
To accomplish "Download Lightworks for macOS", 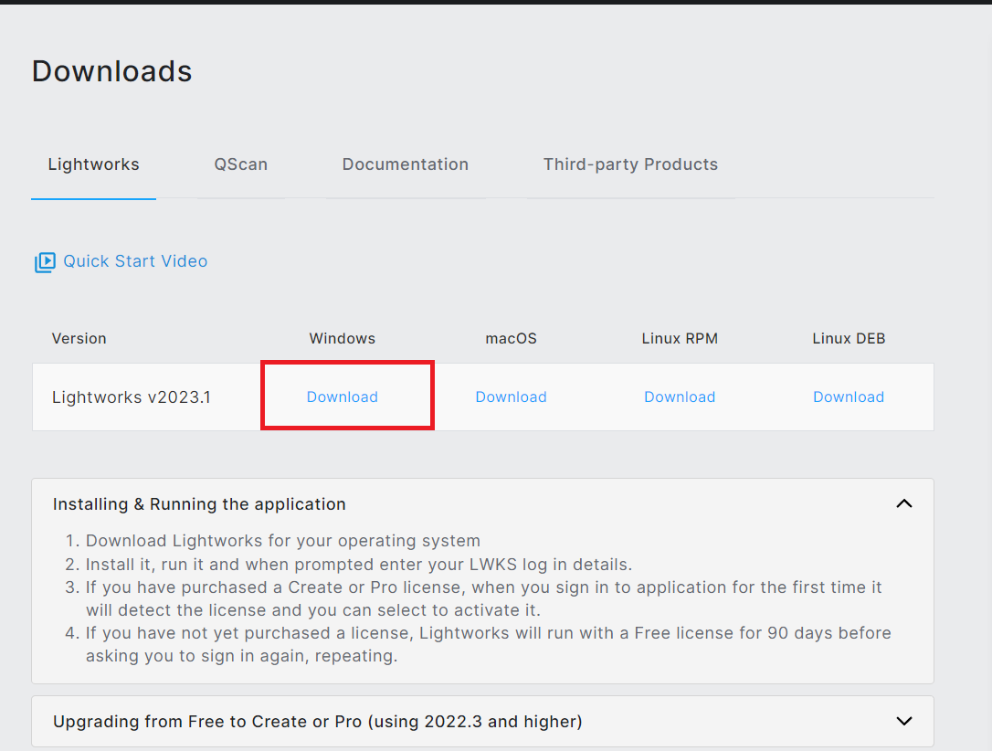I will pyautogui.click(x=511, y=397).
